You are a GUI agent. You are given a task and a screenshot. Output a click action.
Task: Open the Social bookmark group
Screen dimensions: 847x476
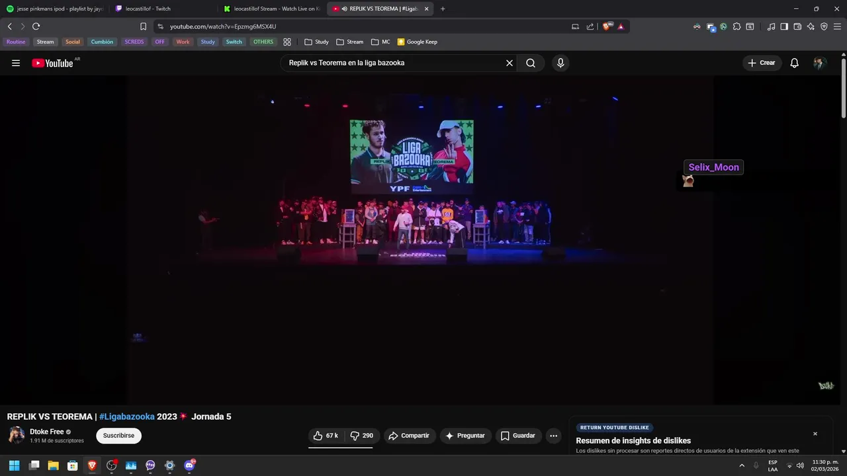tap(73, 42)
